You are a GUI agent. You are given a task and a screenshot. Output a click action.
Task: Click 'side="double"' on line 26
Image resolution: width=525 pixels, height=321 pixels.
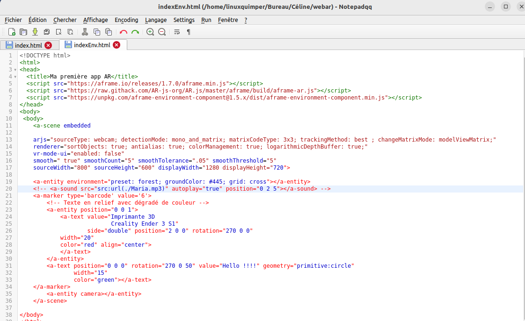pos(109,231)
